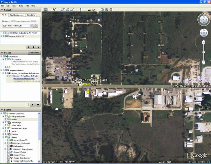Viewport: 211px width, 164px height.
Task: Open the 925 E Main St link
Action: coord(23,33)
